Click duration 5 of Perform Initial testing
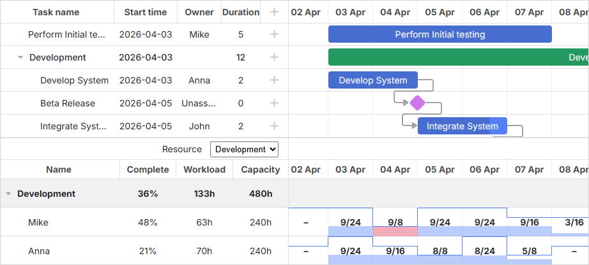The height and width of the screenshot is (265, 589). (x=241, y=34)
